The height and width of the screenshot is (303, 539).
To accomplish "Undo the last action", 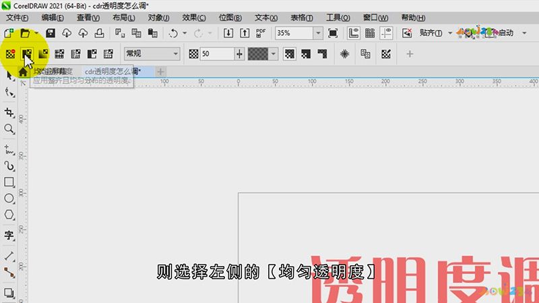I will point(173,33).
